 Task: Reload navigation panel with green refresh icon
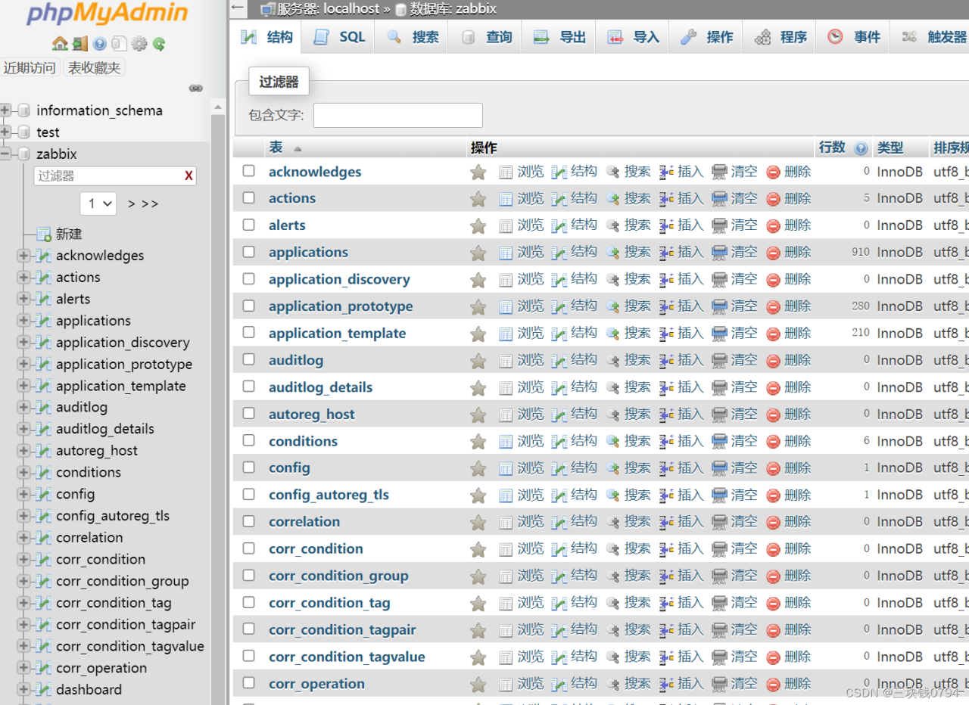pyautogui.click(x=159, y=44)
